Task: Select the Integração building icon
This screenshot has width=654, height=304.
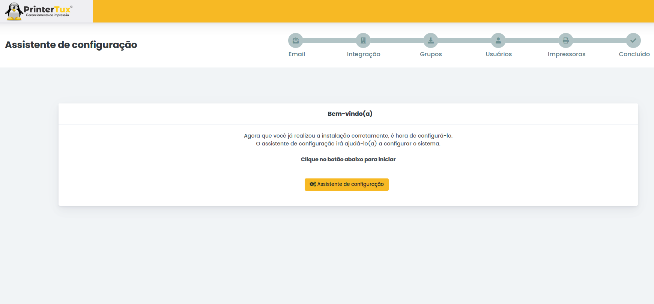Action: pyautogui.click(x=363, y=40)
